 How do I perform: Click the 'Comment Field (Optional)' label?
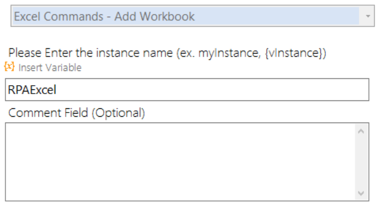pos(77,113)
